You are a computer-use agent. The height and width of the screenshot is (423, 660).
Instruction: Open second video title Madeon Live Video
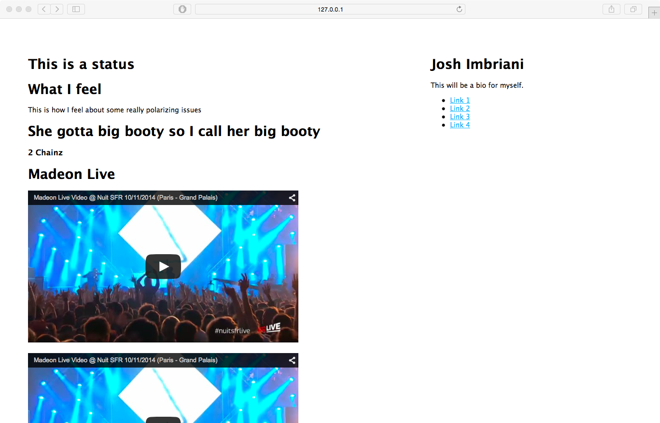(126, 360)
